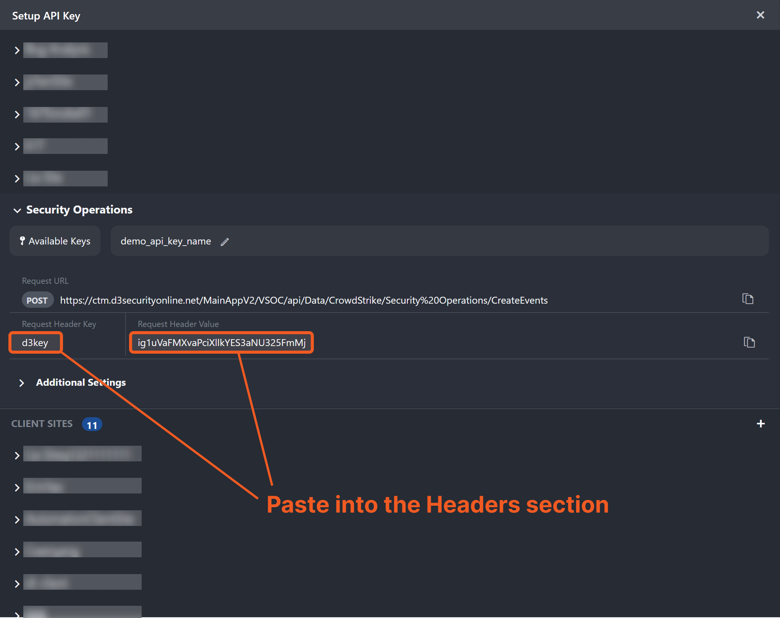Select the d3key header key field
This screenshot has height=618, width=780.
coord(35,343)
